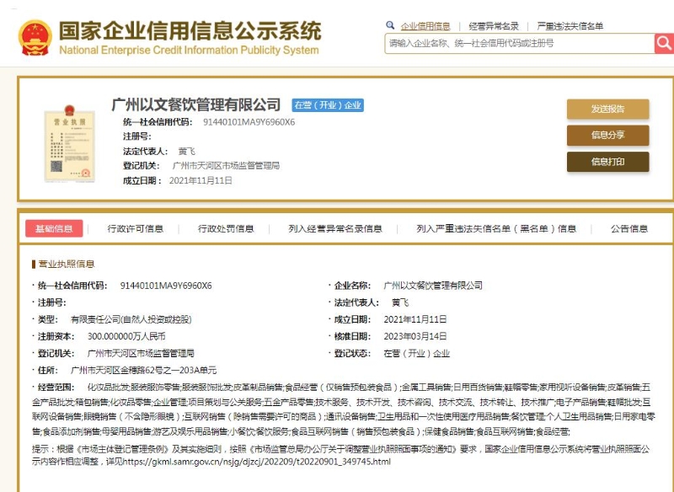Click the red search magnifier button
674x492 pixels.
coord(665,43)
